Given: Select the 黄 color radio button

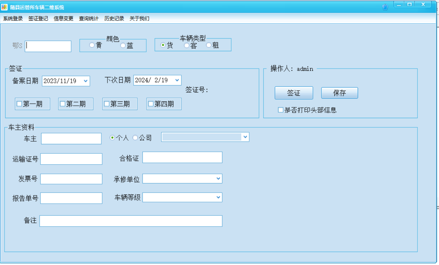Looking at the screenshot, I should tap(92, 45).
